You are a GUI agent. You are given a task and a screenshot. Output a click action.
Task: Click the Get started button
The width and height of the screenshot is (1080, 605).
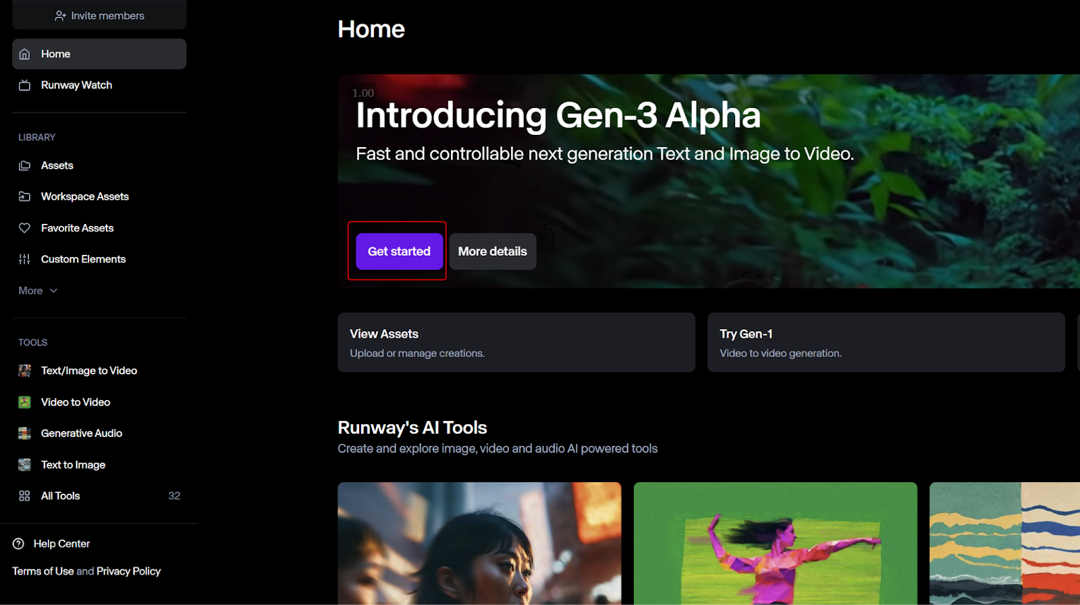click(x=399, y=252)
